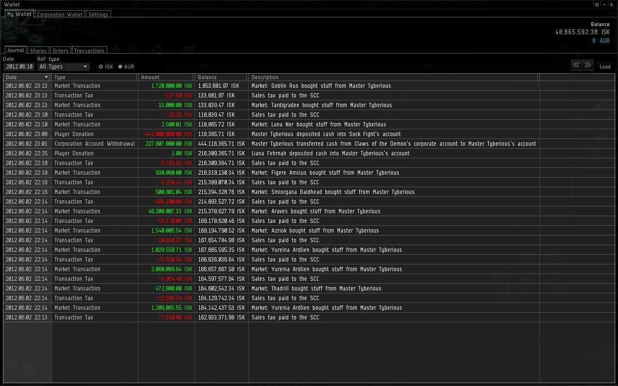Click the '-485,100.08 ISK' sales tax amount
The height and width of the screenshot is (386, 618).
click(172, 202)
